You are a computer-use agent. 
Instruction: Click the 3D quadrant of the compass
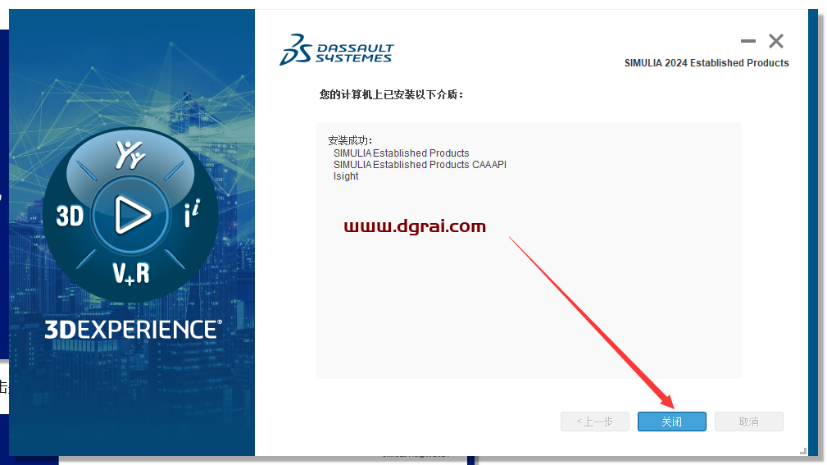[70, 217]
